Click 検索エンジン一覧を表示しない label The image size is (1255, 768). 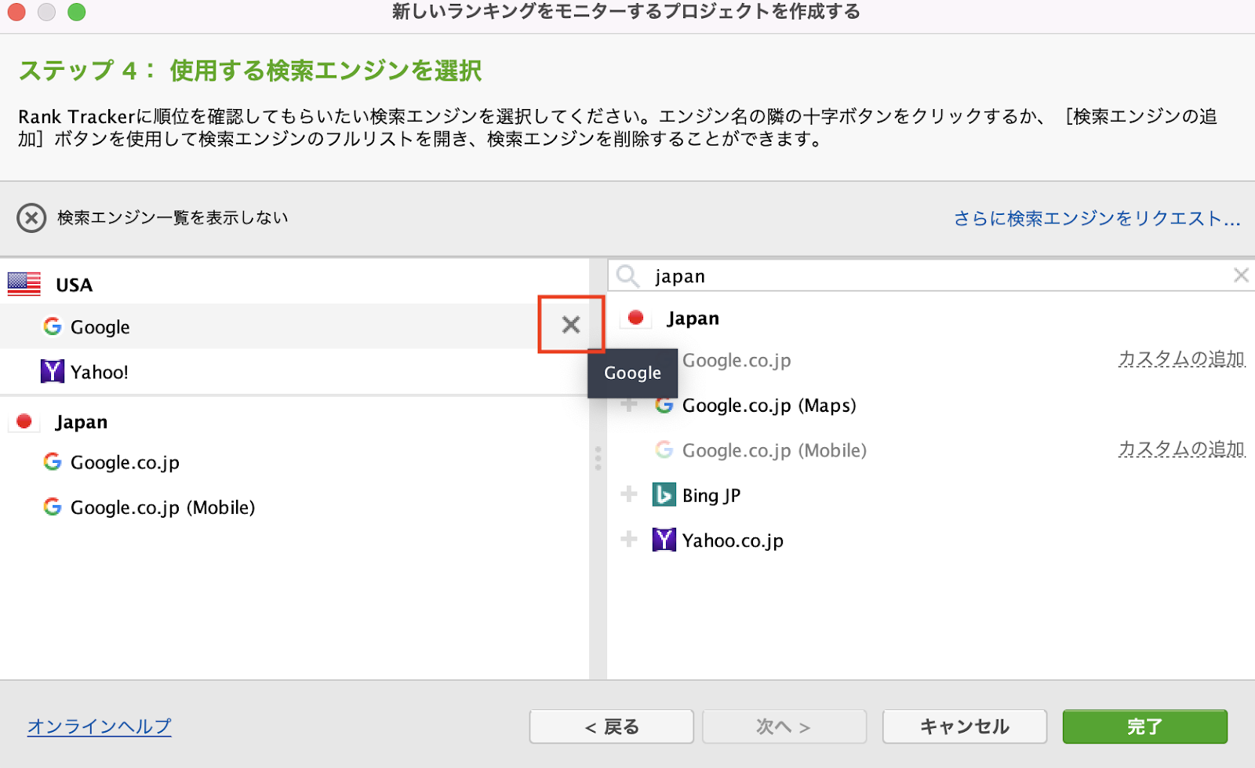[x=173, y=218]
